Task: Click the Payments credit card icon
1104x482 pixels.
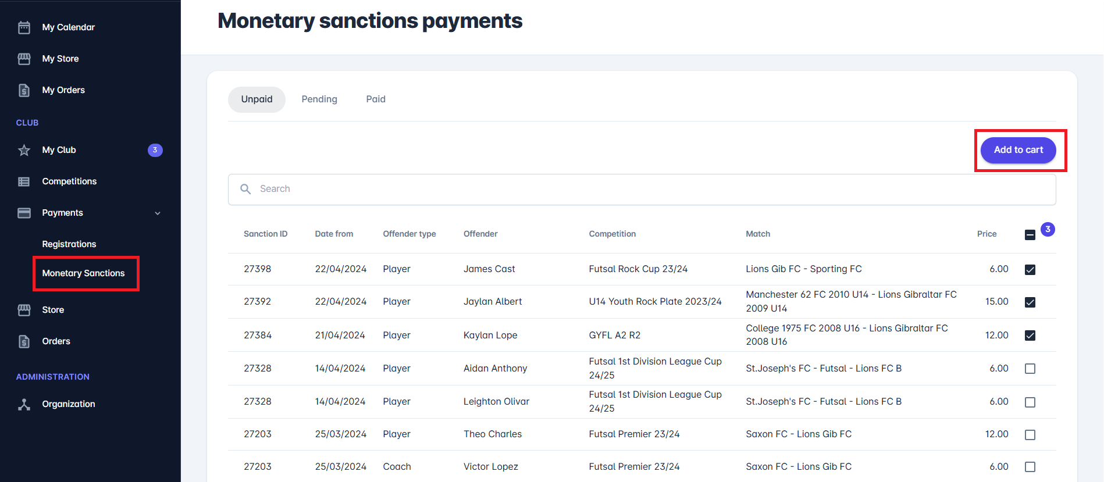Action: coord(24,213)
